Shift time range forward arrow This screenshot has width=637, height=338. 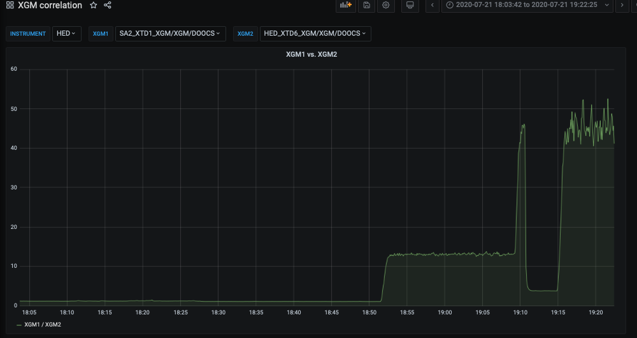tap(622, 5)
